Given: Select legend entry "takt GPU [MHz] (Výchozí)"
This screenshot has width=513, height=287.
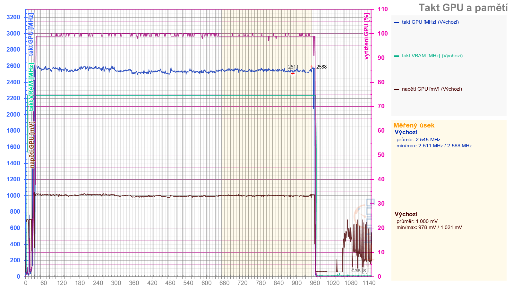Looking at the screenshot, I should pos(430,22).
